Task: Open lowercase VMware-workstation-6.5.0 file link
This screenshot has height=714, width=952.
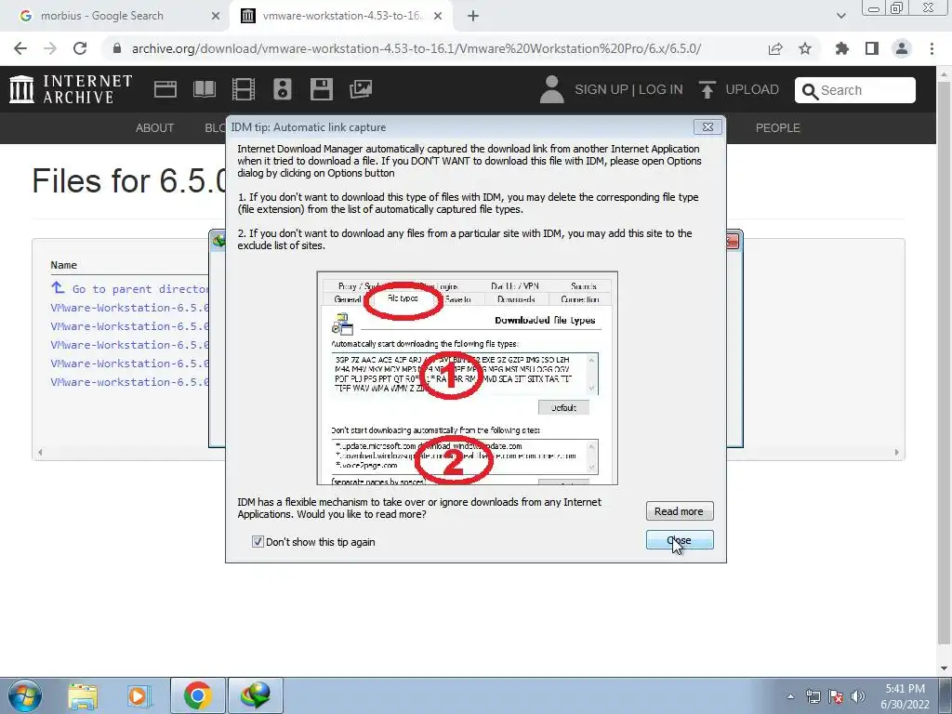Action: [129, 382]
